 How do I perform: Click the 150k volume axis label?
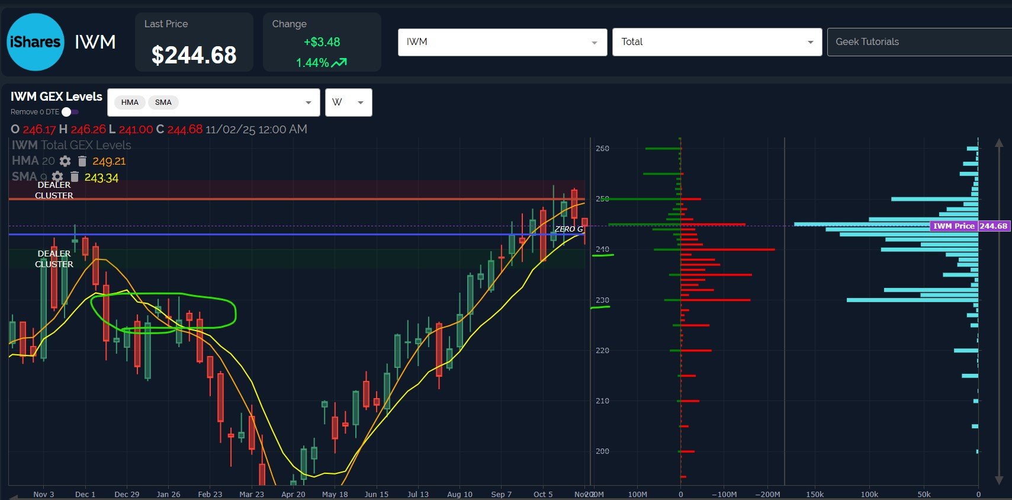point(815,494)
